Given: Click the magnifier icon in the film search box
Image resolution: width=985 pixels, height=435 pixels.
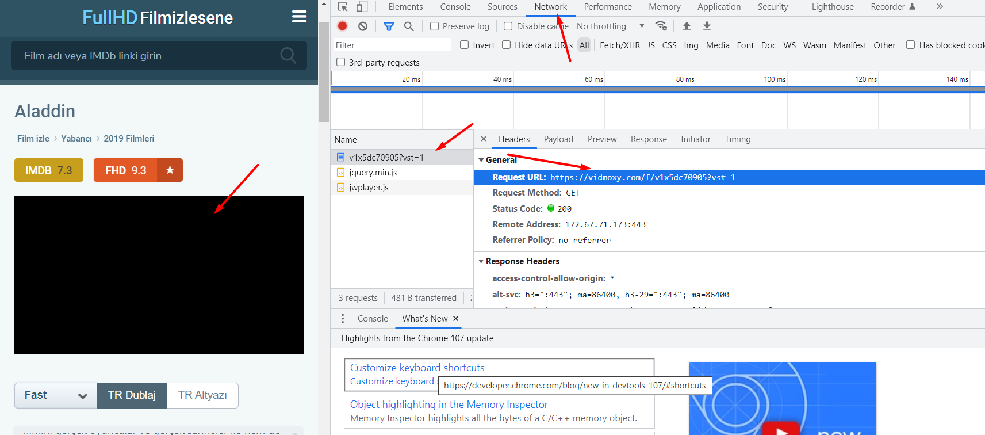Looking at the screenshot, I should coord(288,55).
